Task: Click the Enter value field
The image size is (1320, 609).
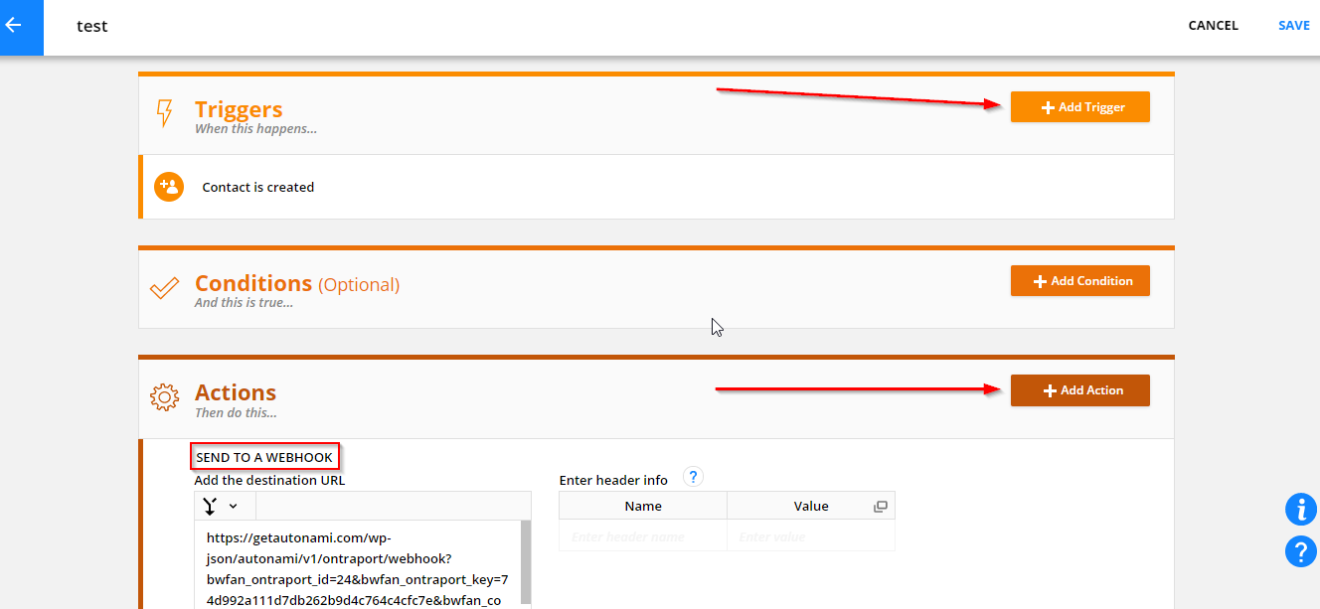Action: (x=811, y=536)
